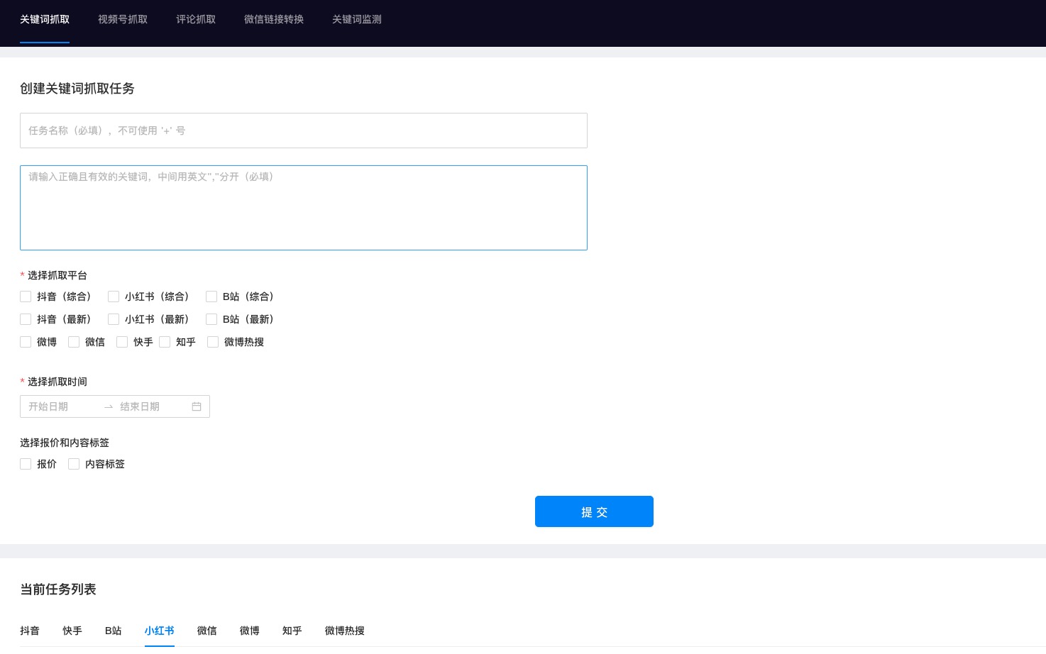1046x654 pixels.
Task: Select the 小红书 task list tab
Action: (160, 631)
